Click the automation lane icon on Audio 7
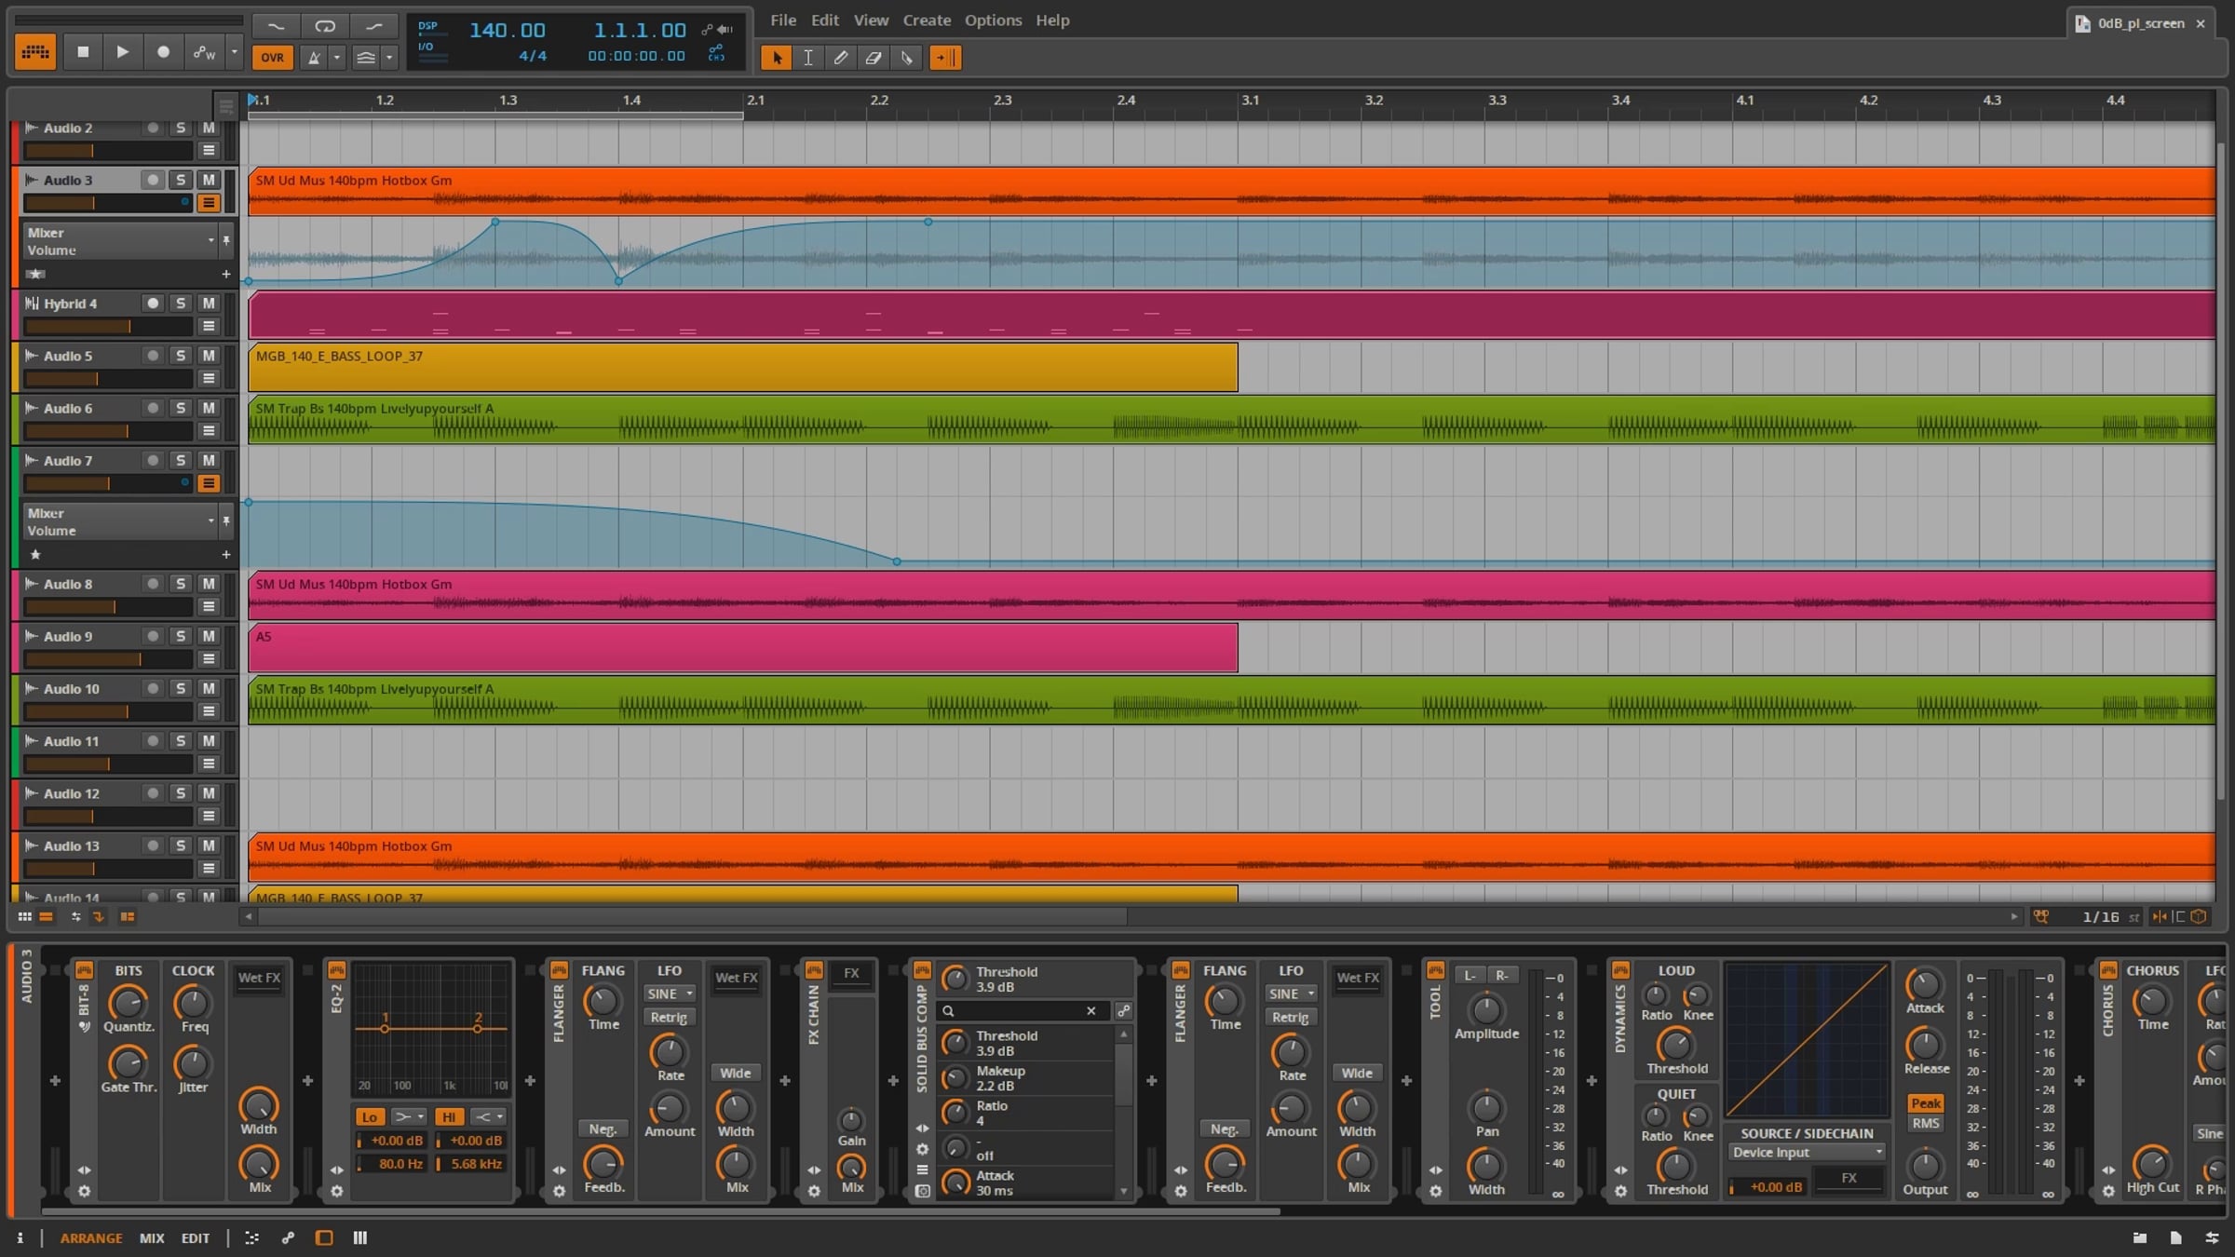The image size is (2235, 1257). (x=209, y=483)
